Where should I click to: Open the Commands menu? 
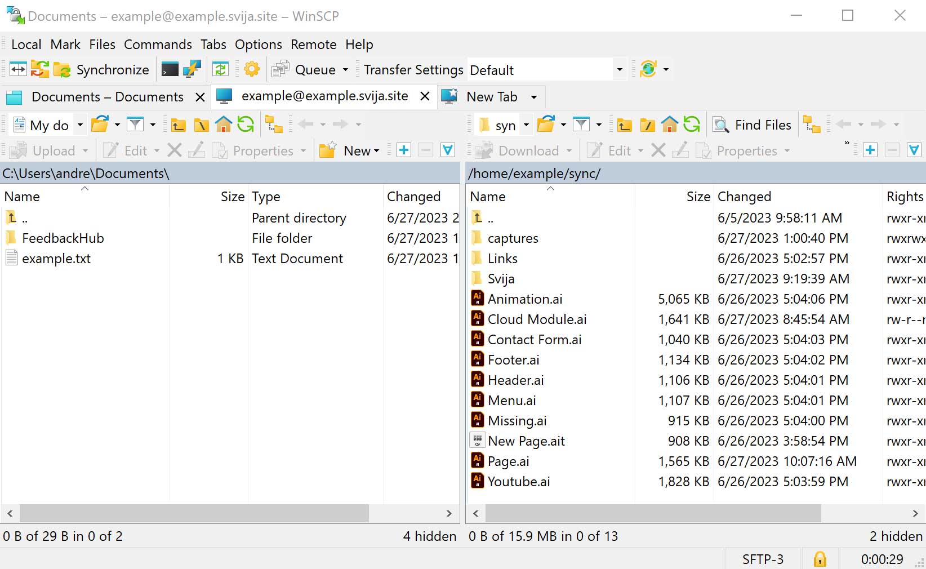pos(158,45)
